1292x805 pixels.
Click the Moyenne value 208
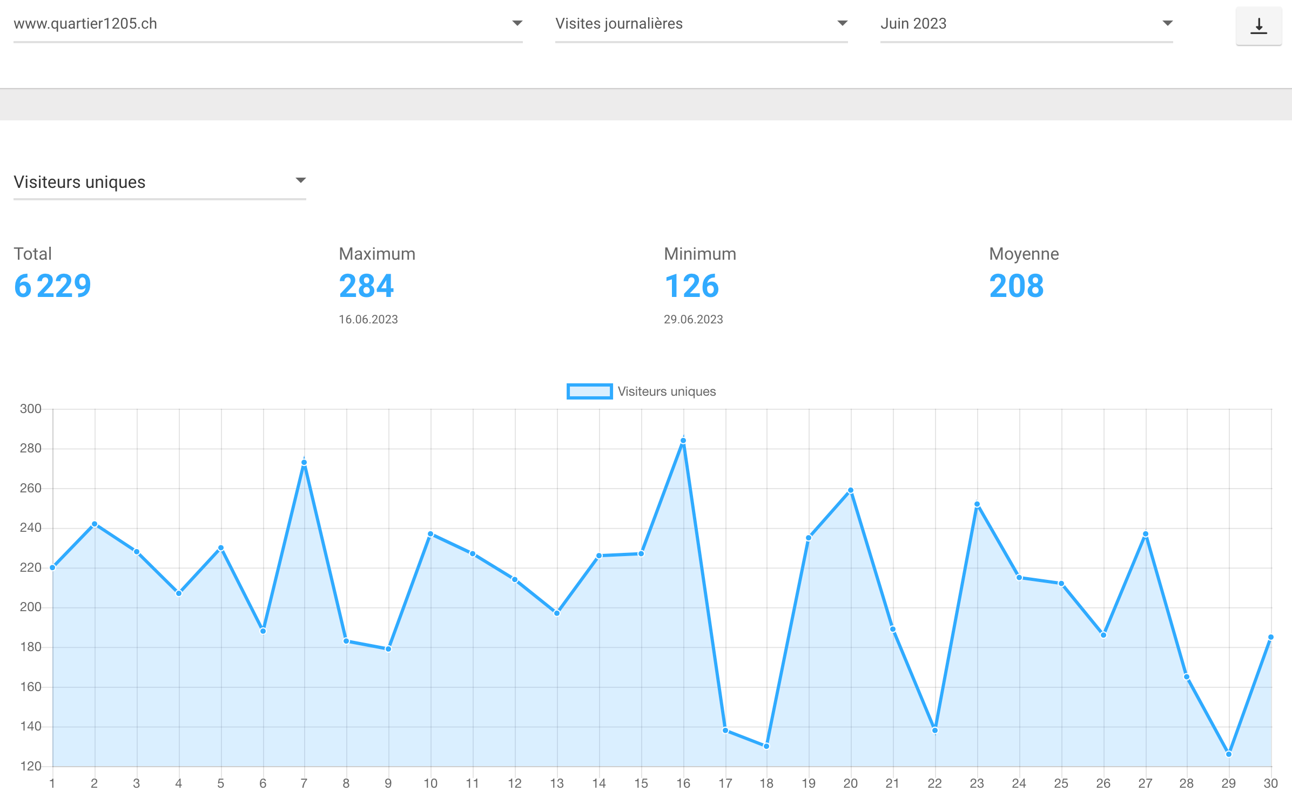pyautogui.click(x=1017, y=286)
